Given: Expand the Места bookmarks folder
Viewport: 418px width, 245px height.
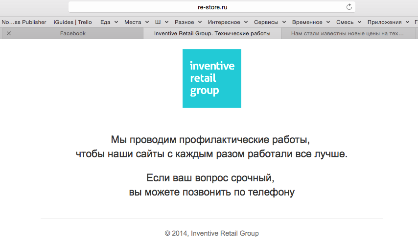Looking at the screenshot, I should pyautogui.click(x=137, y=22).
